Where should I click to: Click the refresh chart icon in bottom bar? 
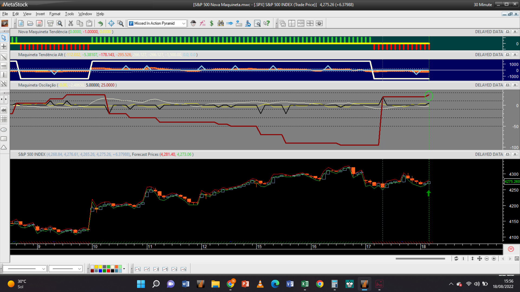pos(456,259)
